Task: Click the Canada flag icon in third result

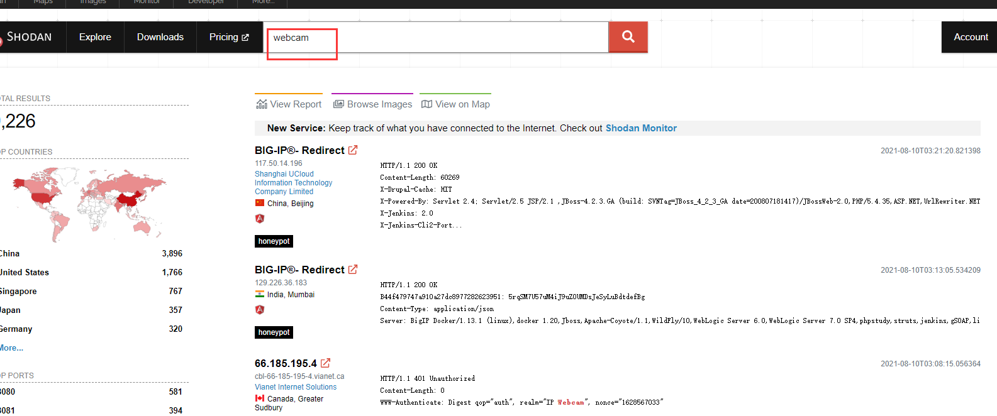Action: (260, 398)
